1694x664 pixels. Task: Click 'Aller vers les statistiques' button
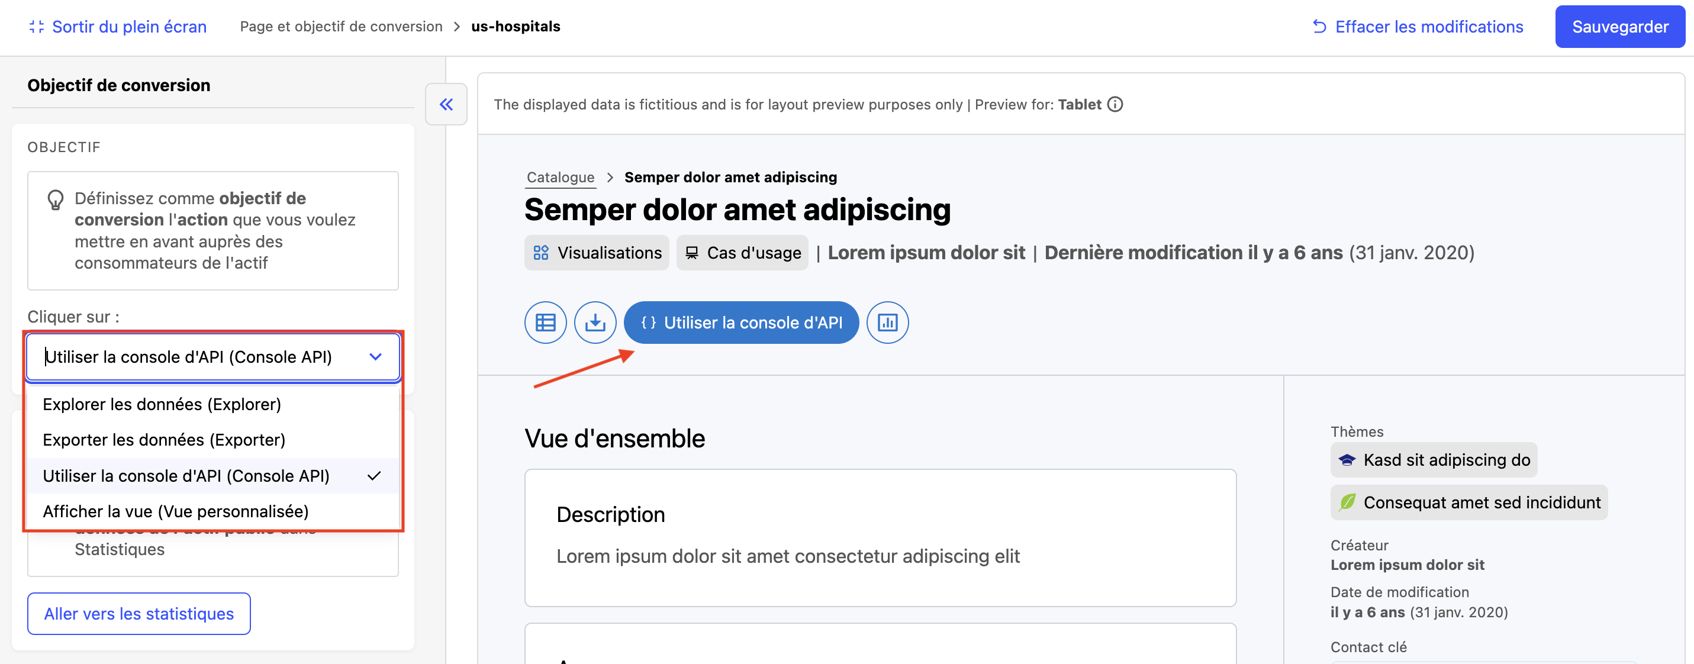[x=139, y=613]
